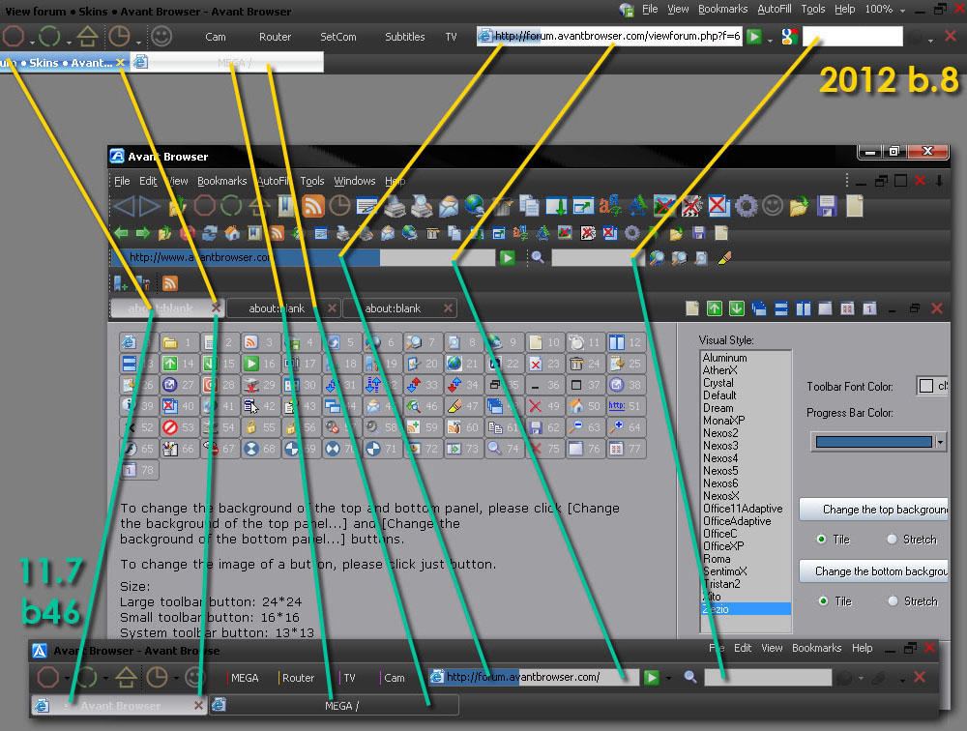Close the Skins • Avant... tab with its X

(x=120, y=63)
